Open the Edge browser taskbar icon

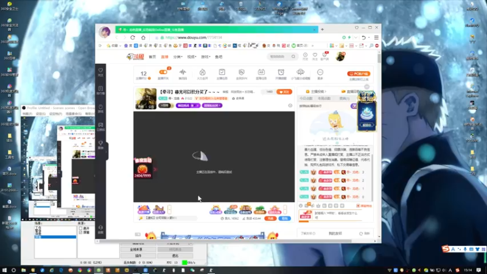coord(61,270)
